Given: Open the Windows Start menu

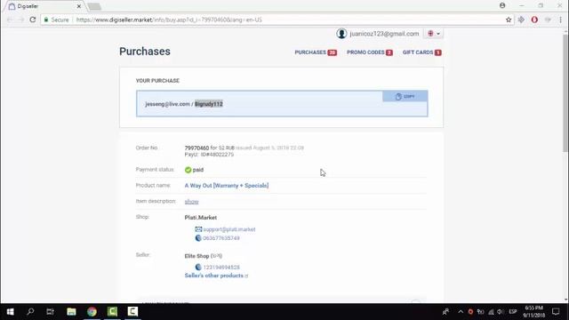Looking at the screenshot, I should (x=10, y=312).
